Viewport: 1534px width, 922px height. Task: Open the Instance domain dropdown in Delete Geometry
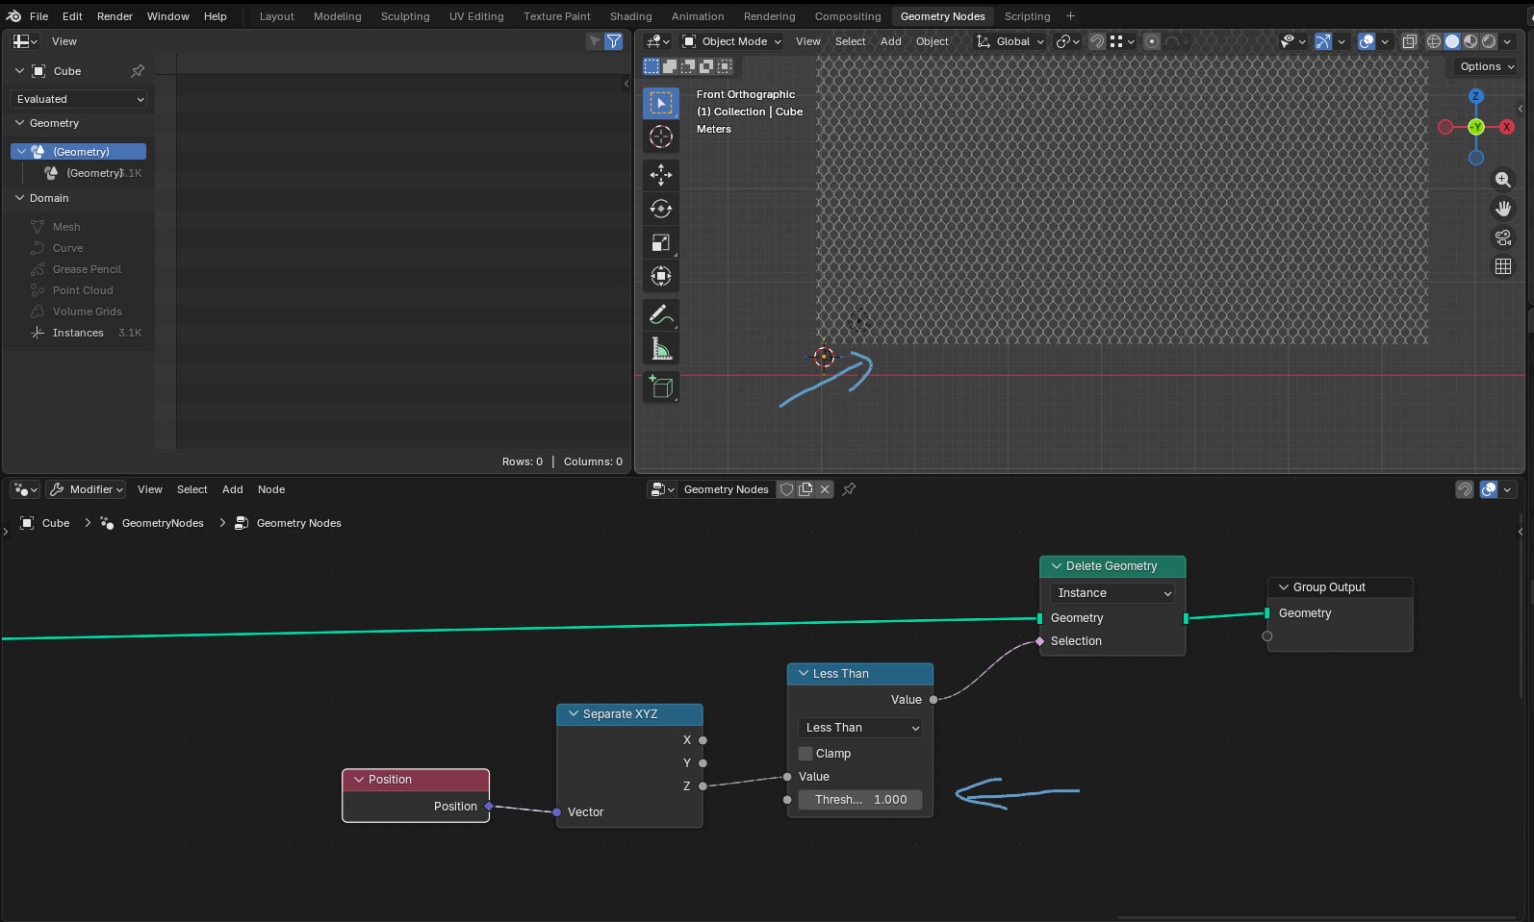click(1112, 593)
